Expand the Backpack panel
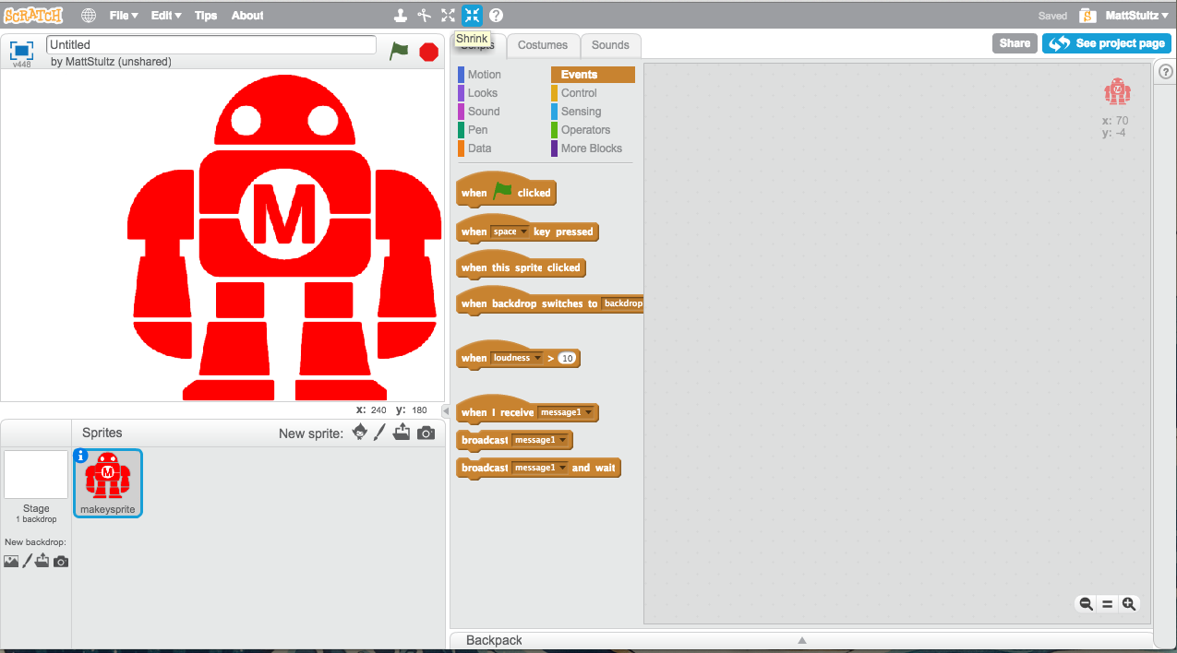The height and width of the screenshot is (653, 1177). (x=801, y=640)
